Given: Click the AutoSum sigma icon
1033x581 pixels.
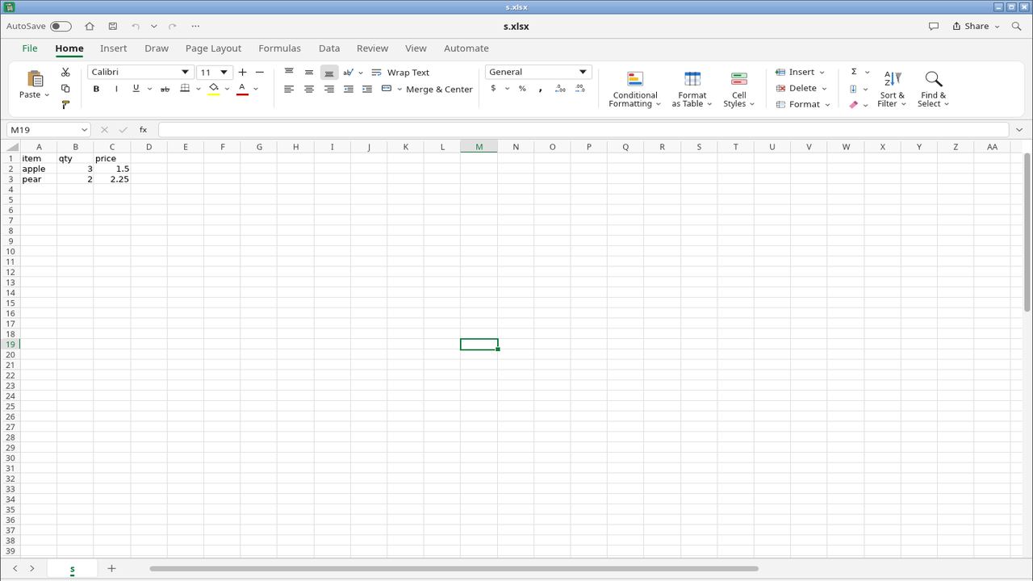Looking at the screenshot, I should [854, 72].
